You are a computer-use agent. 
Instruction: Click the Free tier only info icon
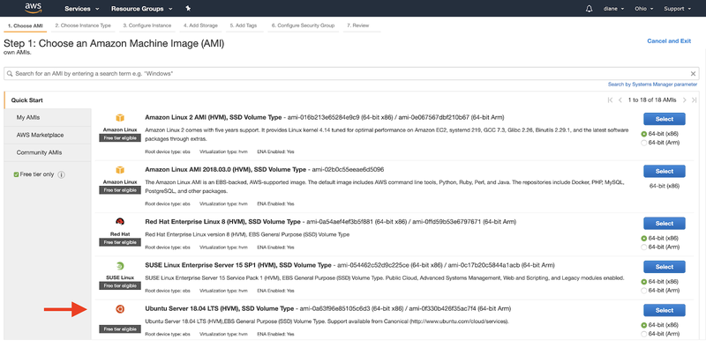[x=62, y=174]
